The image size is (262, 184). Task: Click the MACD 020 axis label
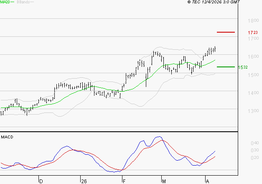tap(255, 158)
